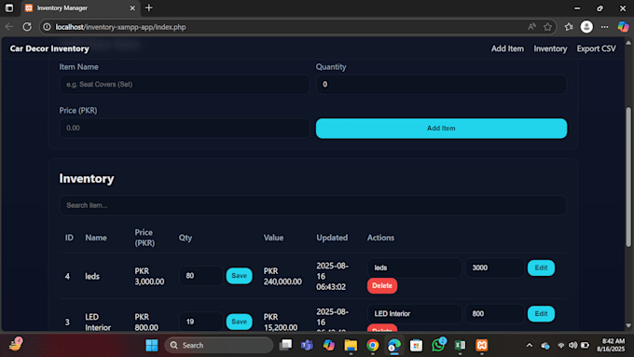Focus the Quantity input field
634x357 pixels.
click(x=441, y=84)
